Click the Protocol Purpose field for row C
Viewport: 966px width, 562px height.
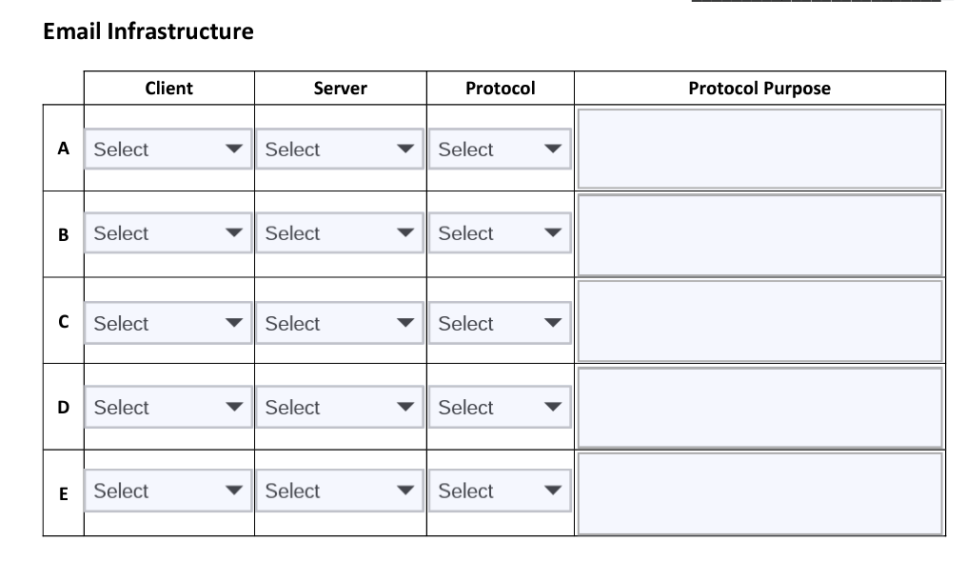[x=759, y=321]
